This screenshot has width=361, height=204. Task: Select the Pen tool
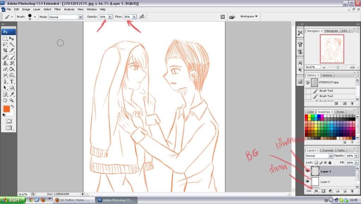click(x=5, y=82)
